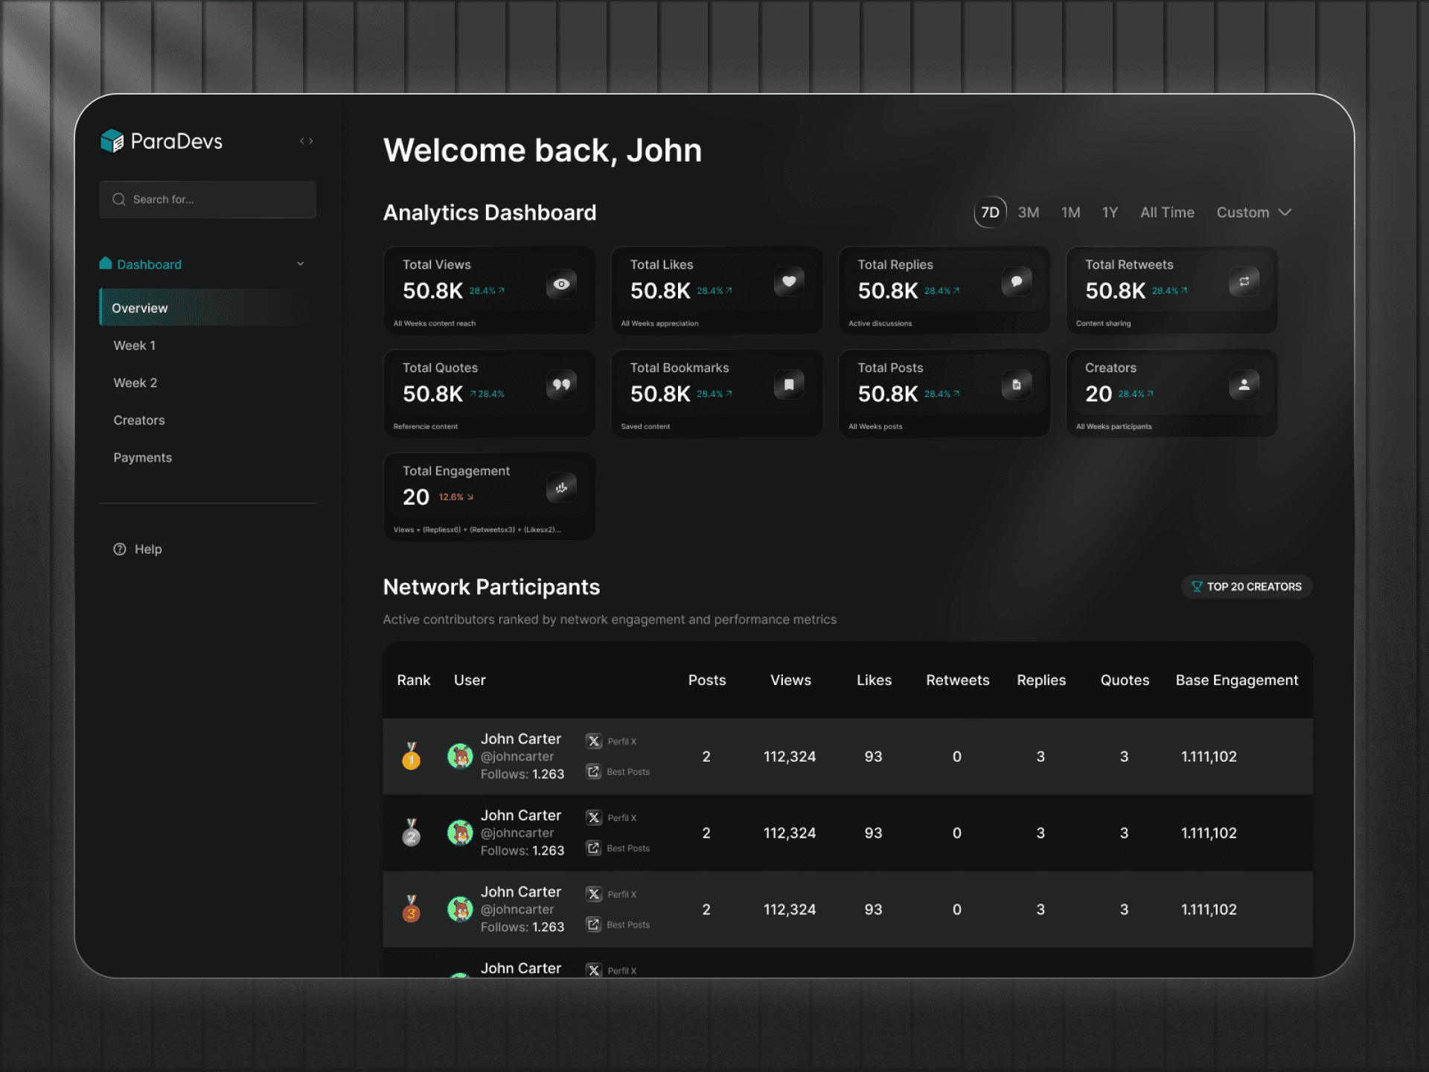
Task: Select the All Time range
Action: 1167,212
